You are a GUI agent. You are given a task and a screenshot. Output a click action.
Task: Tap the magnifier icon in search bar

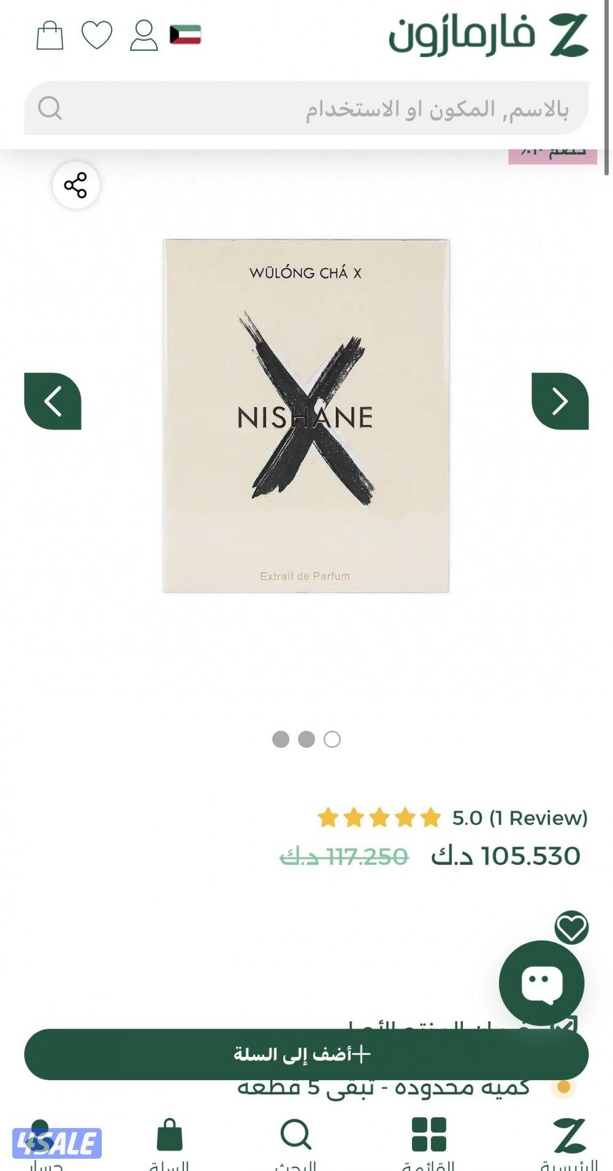pyautogui.click(x=50, y=109)
